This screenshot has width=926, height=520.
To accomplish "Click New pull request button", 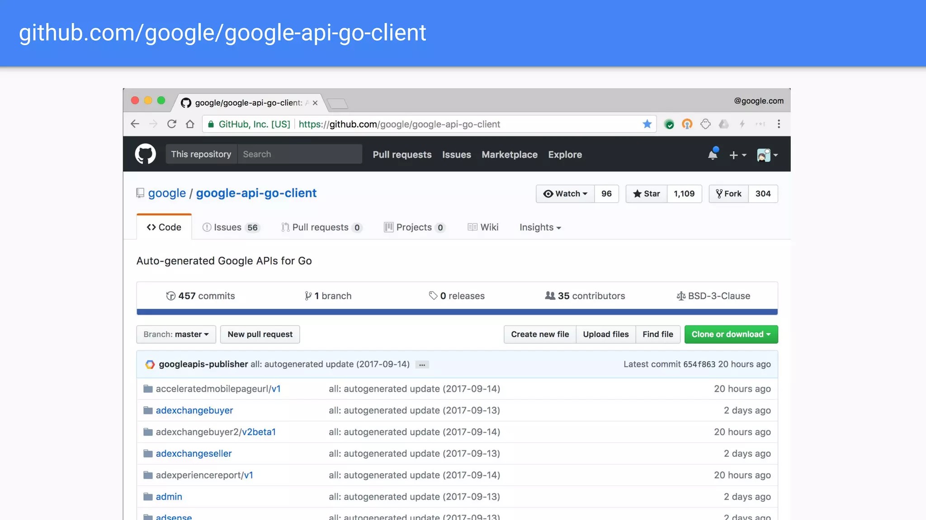I will point(260,334).
